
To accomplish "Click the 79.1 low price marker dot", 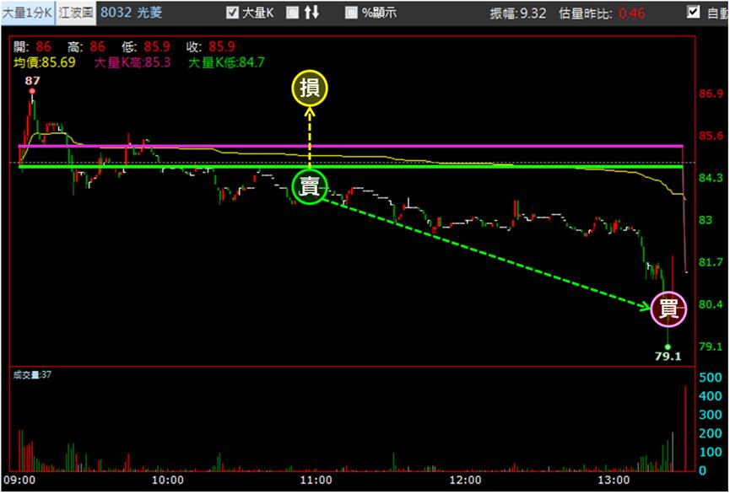I will (x=668, y=347).
